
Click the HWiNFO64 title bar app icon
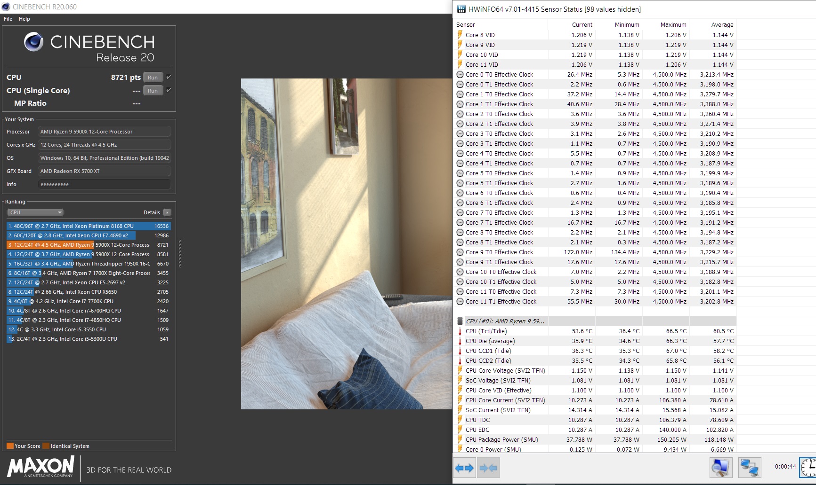(x=461, y=9)
